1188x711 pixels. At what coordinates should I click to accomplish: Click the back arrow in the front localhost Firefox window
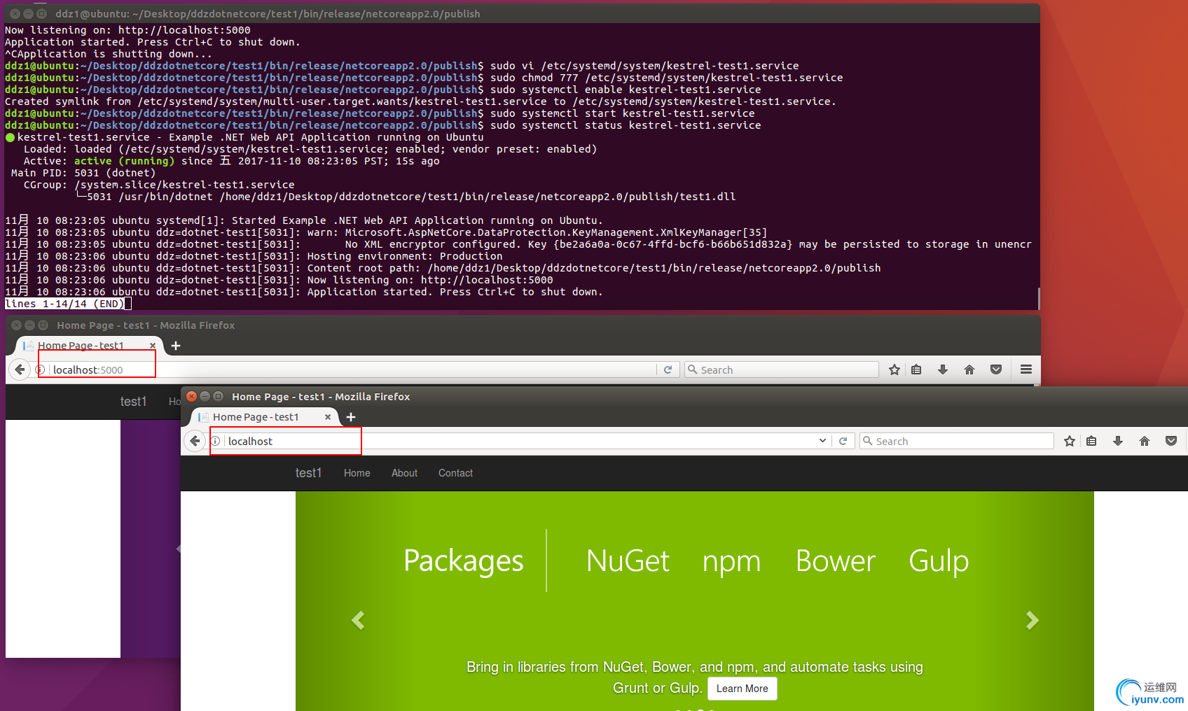pos(195,441)
